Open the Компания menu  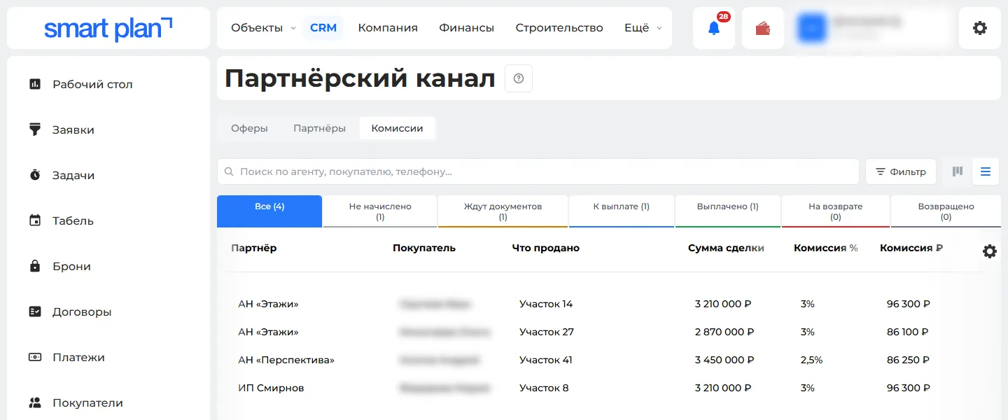click(388, 28)
